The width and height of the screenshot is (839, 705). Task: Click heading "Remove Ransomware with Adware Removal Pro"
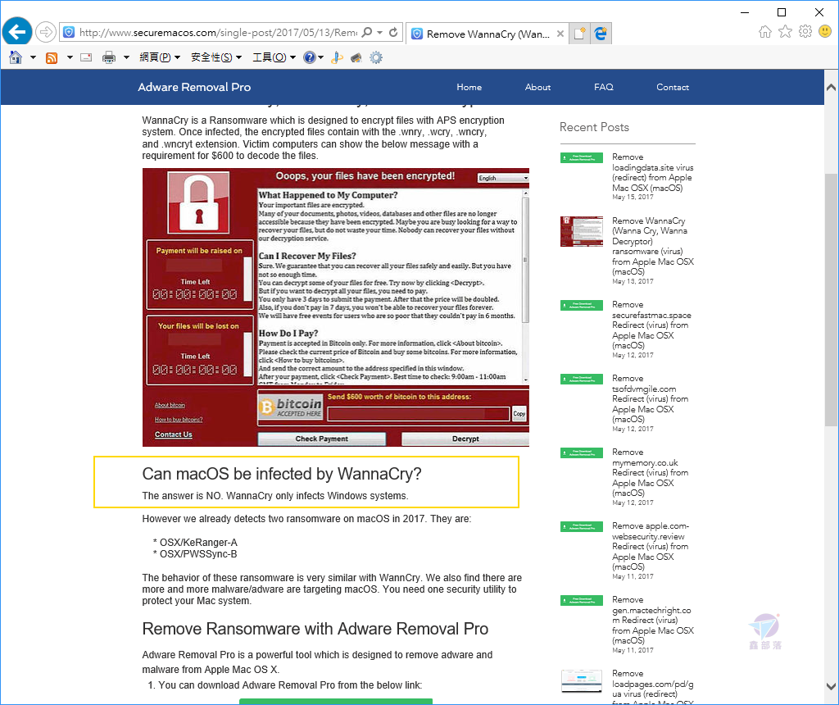point(315,629)
